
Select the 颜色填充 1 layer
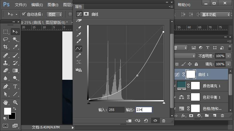pos(211,86)
